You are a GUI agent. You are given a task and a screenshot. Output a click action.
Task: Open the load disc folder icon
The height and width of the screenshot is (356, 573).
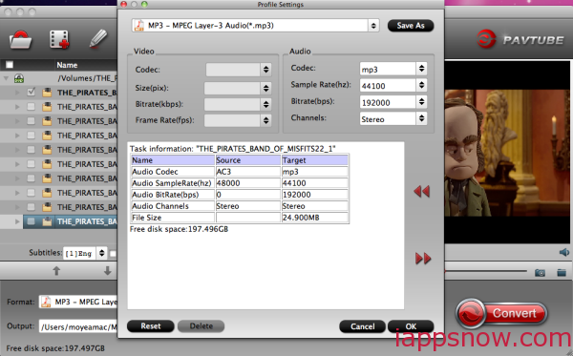[20, 39]
